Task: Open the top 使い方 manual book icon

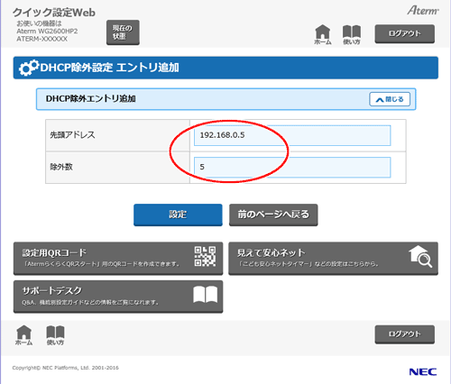Action: tap(352, 34)
